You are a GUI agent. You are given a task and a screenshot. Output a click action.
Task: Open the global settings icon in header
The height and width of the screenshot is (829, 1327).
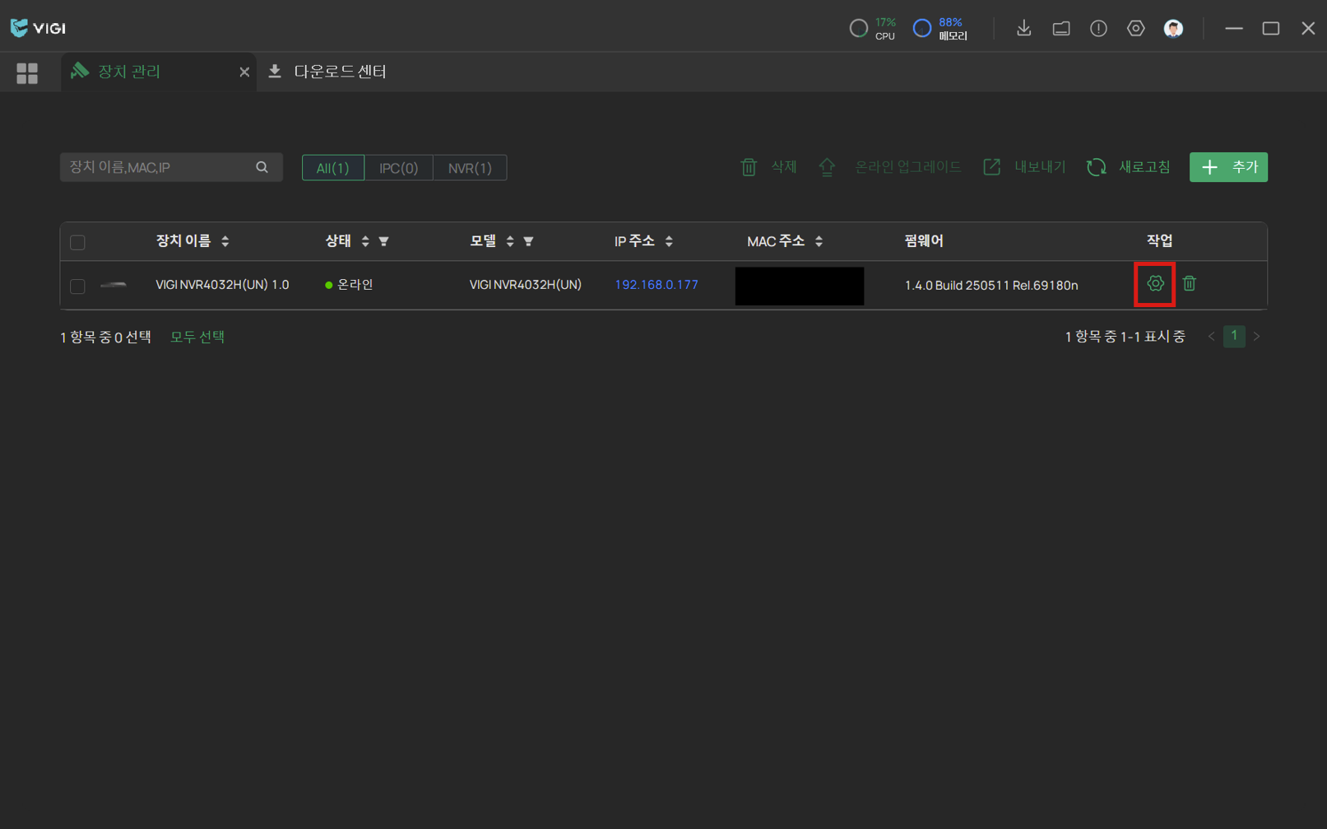(x=1135, y=29)
